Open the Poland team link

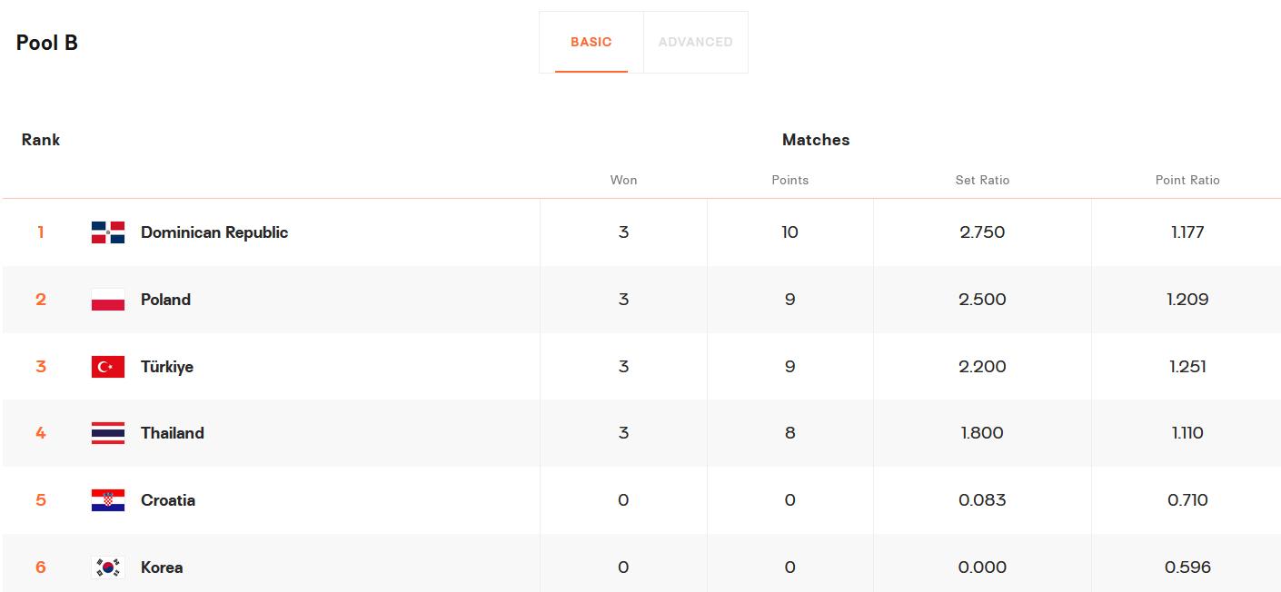point(165,300)
